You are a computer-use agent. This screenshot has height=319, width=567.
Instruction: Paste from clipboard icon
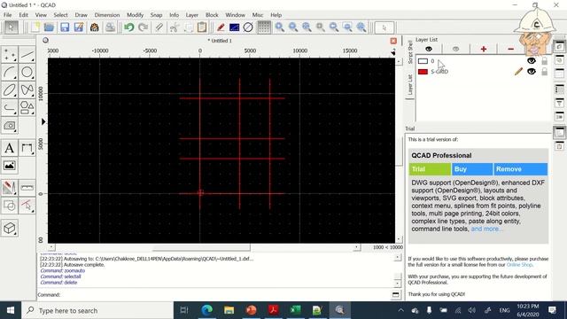click(x=202, y=27)
